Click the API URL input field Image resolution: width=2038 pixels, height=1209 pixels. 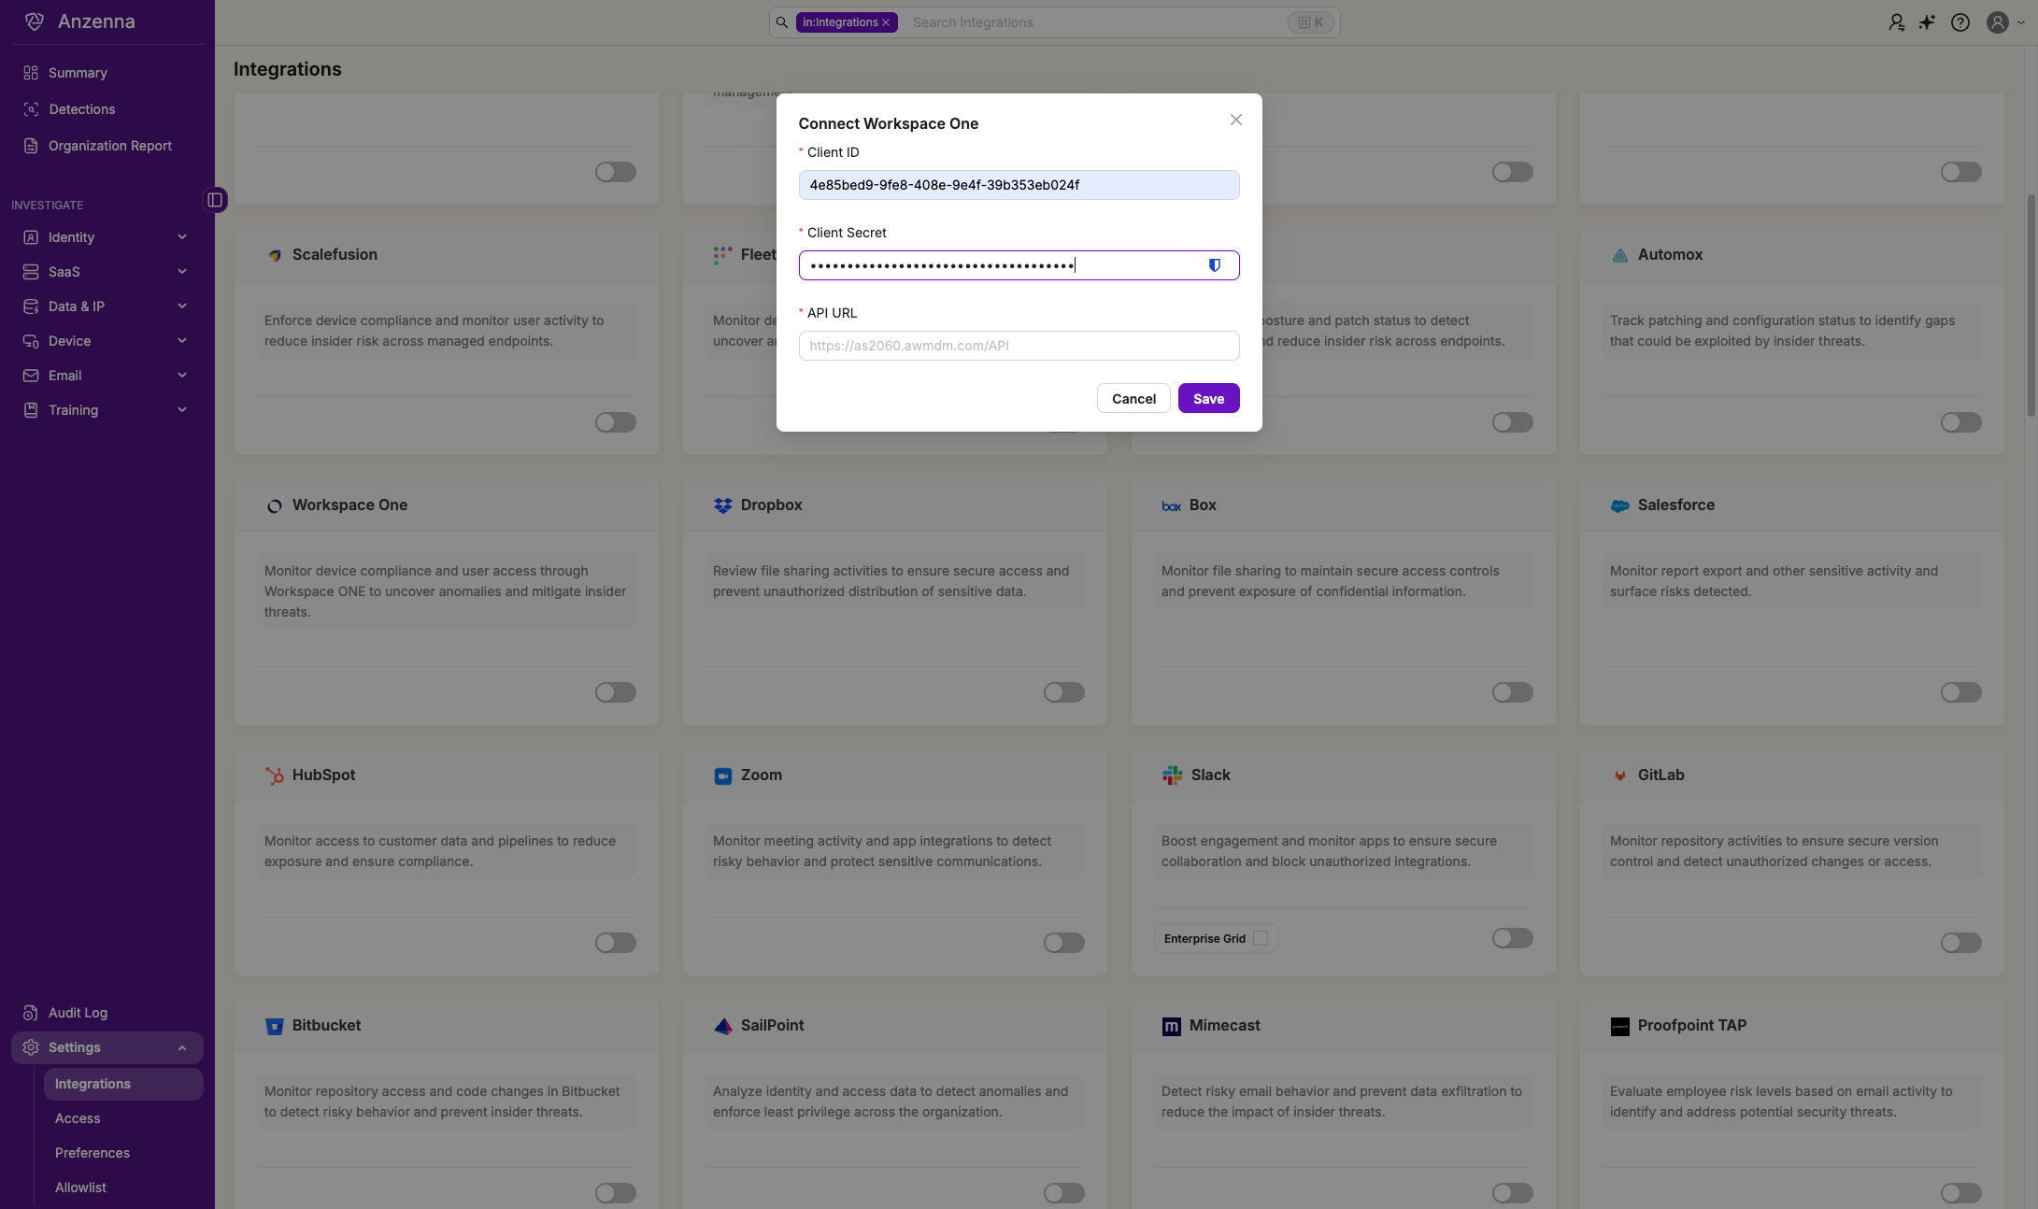(x=1019, y=346)
